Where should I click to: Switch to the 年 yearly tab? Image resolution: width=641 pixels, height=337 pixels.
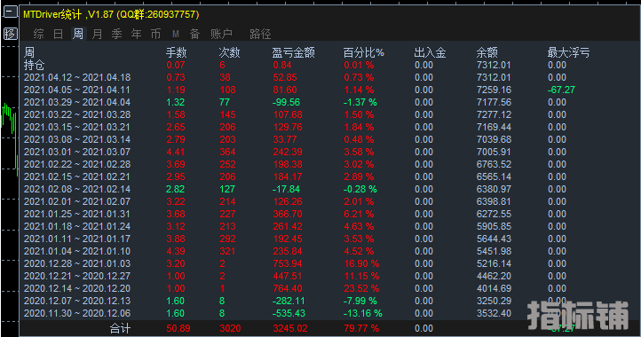(136, 34)
